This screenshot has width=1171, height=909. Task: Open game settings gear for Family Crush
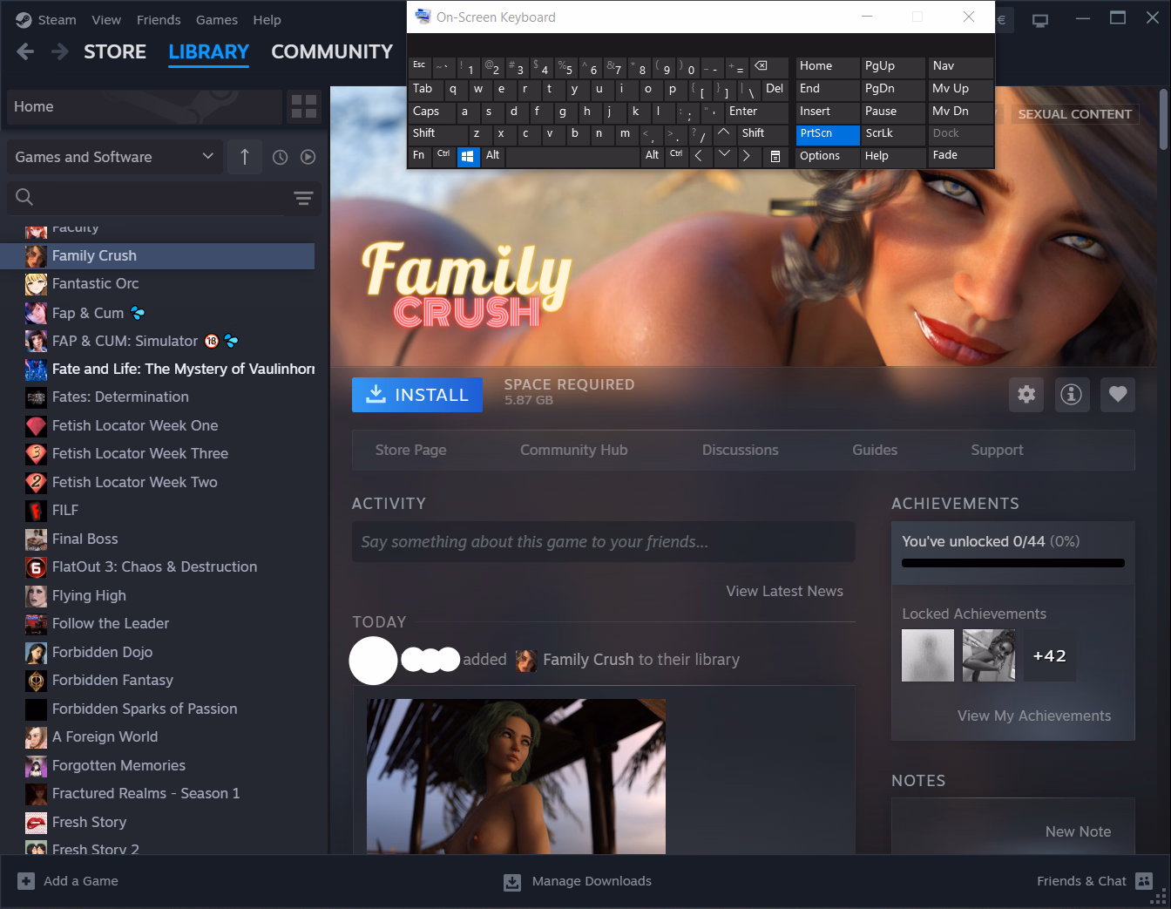point(1026,395)
